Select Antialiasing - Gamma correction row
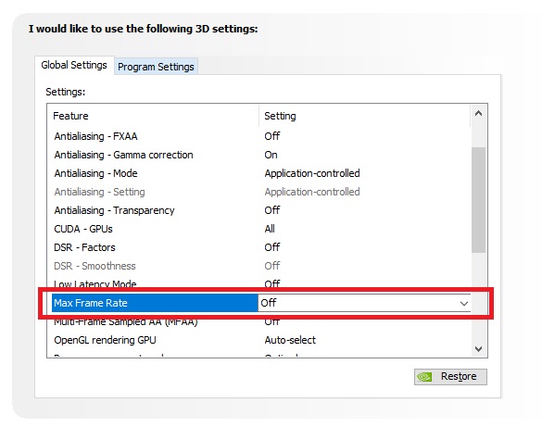 pos(261,155)
